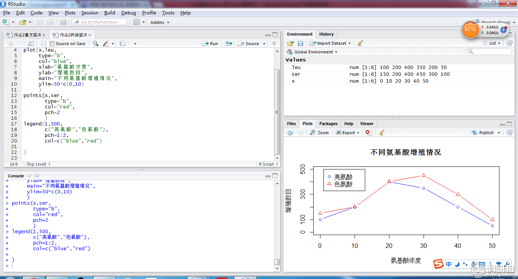Screen dimensions: 518x279
Task: Click the Environment refresh icon
Action: (x=509, y=43)
